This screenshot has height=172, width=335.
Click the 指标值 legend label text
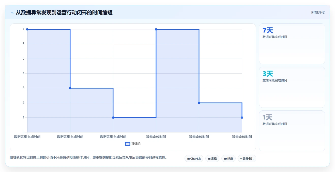[x=136, y=144]
